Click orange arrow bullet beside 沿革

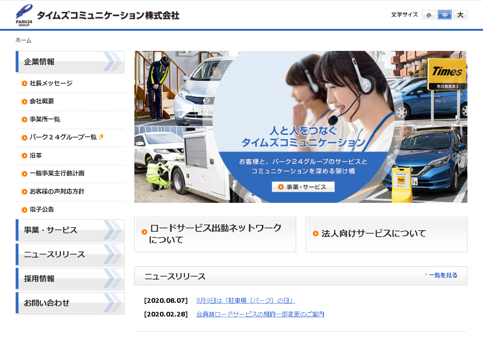click(x=24, y=155)
